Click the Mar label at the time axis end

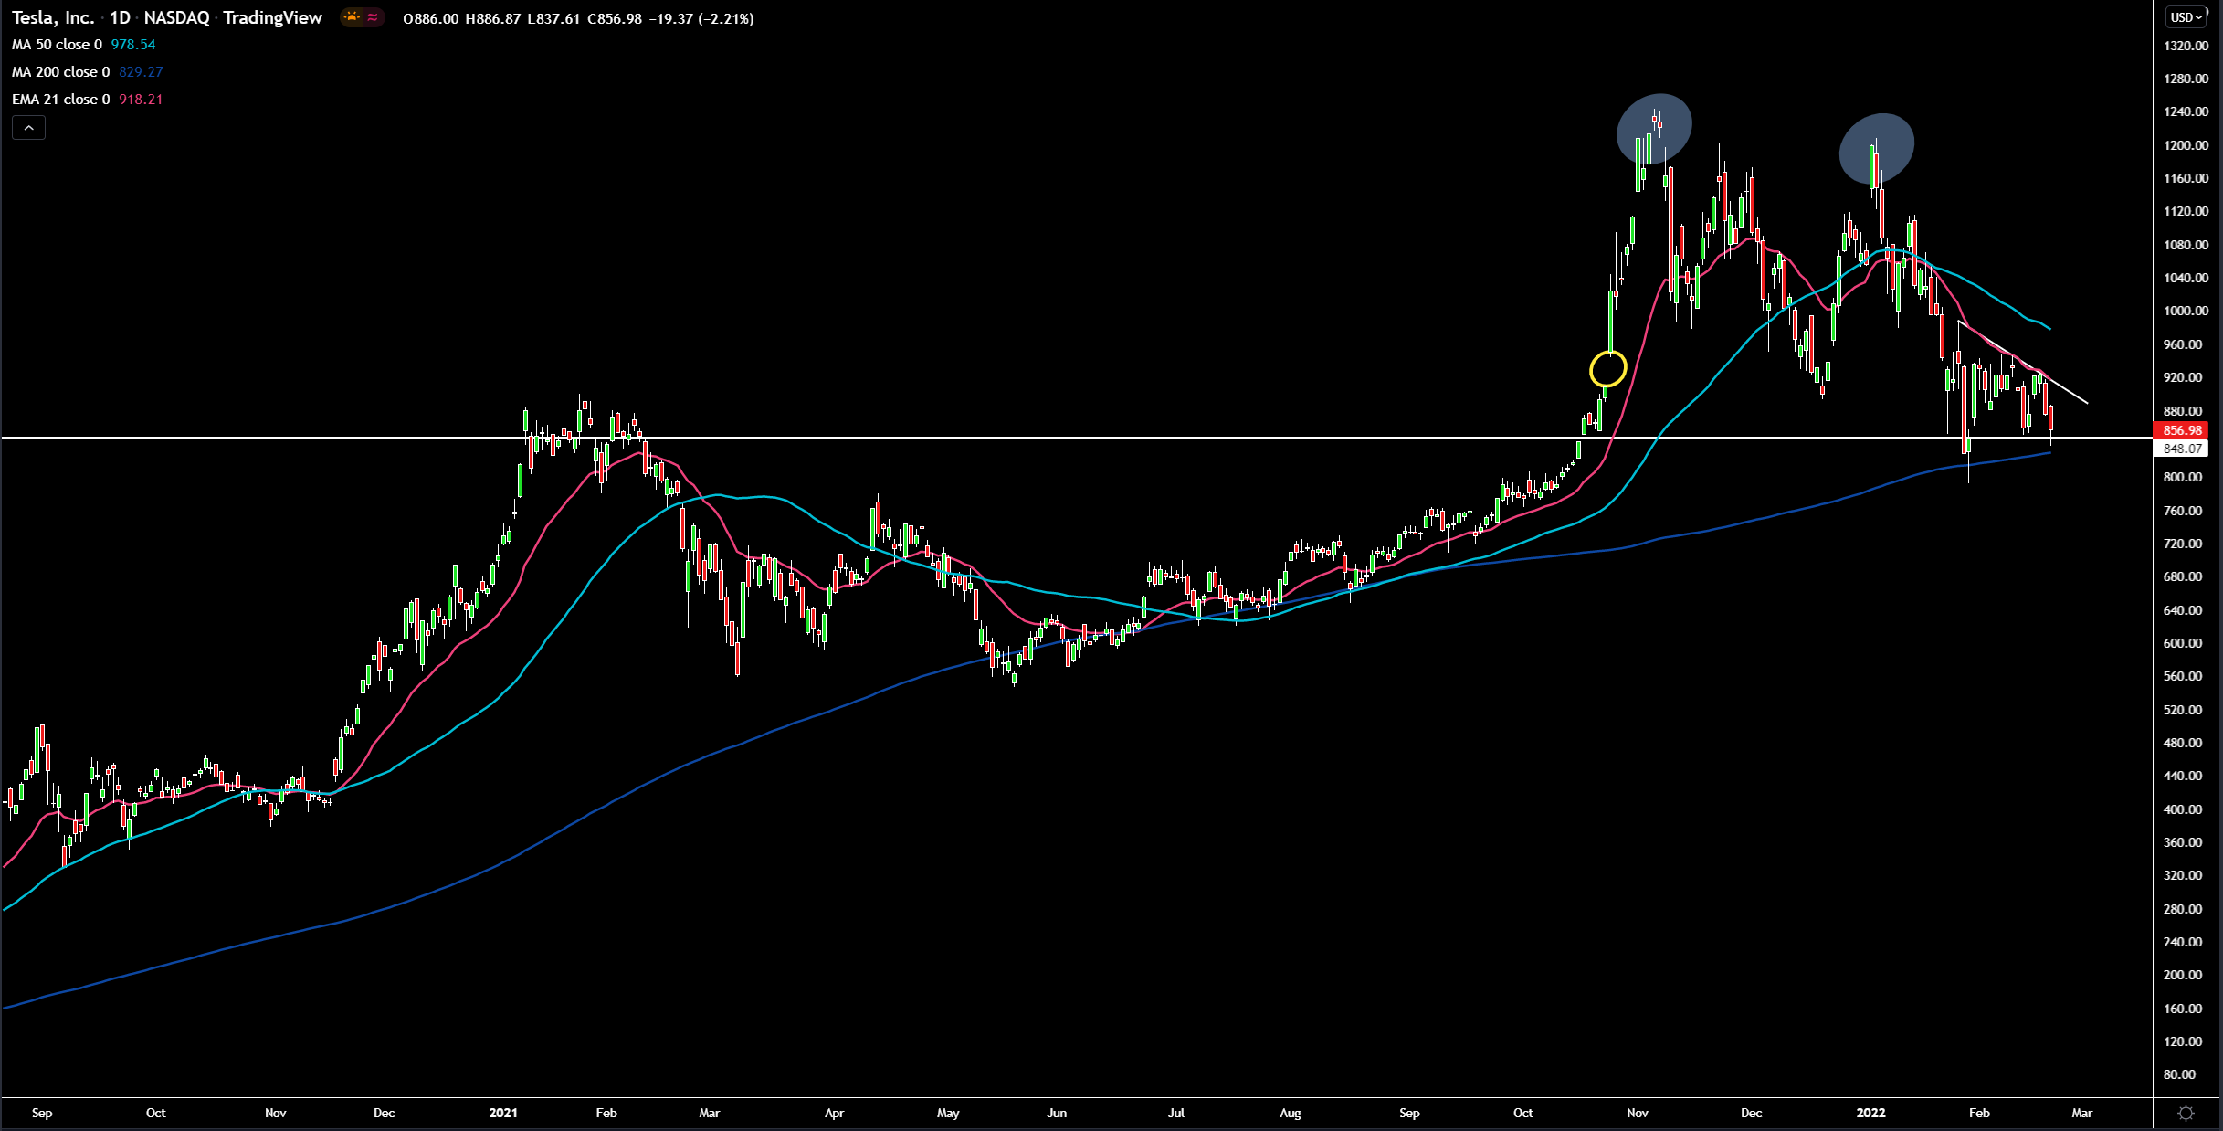(x=2081, y=1113)
